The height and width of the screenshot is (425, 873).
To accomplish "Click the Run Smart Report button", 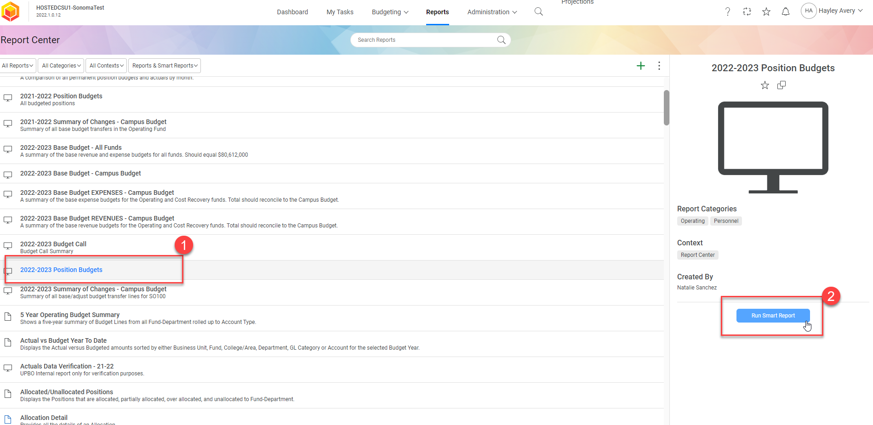I will (773, 315).
